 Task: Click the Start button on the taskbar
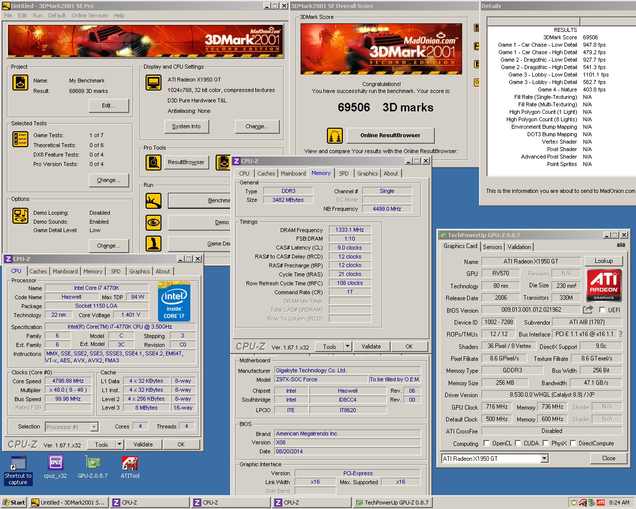(14, 503)
